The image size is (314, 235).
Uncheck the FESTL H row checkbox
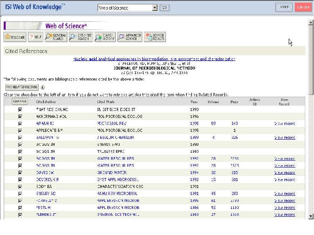pos(20,208)
